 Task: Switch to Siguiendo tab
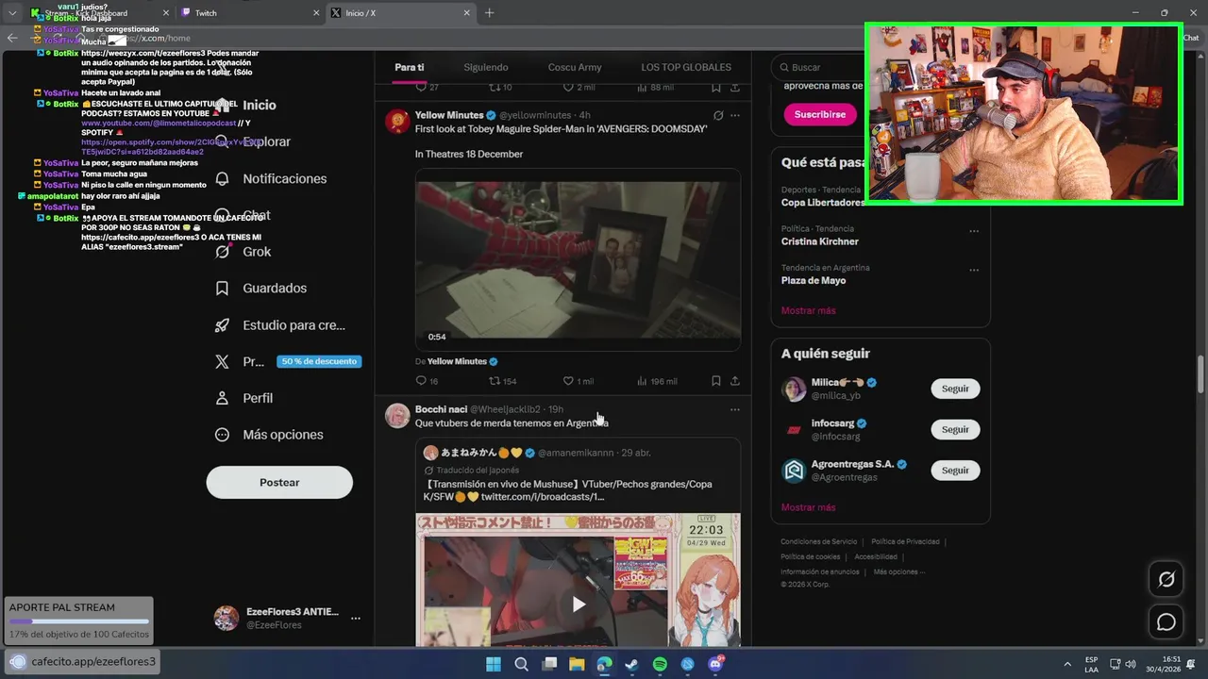click(486, 67)
